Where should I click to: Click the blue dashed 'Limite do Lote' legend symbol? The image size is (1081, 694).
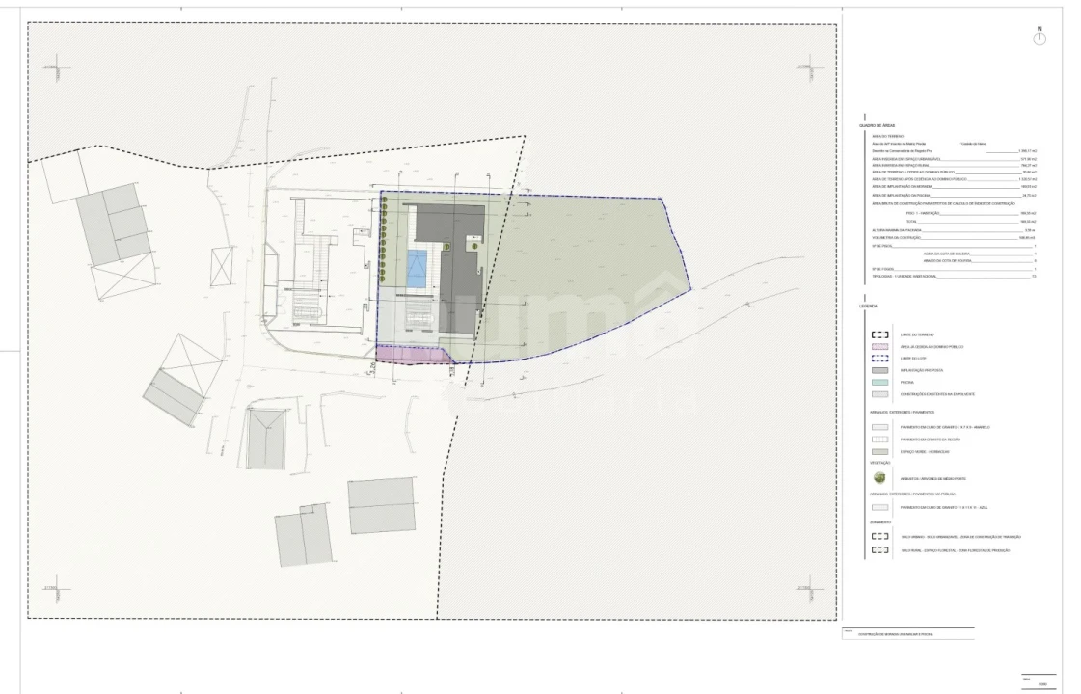(x=879, y=358)
